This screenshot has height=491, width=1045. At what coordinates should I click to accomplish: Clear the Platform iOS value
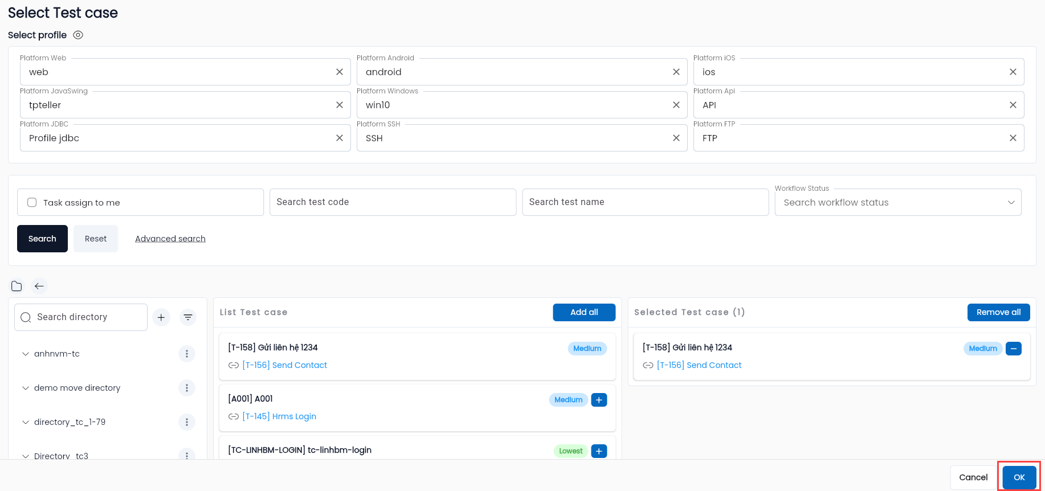click(x=1013, y=72)
